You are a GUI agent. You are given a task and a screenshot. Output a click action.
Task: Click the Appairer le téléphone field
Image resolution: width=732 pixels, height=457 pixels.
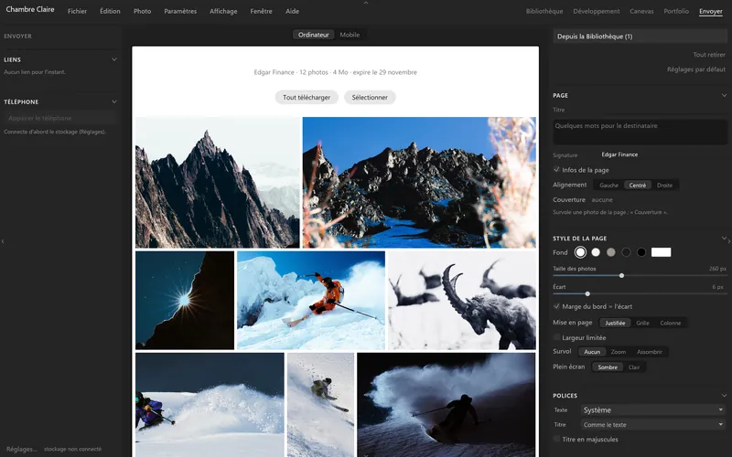coord(60,118)
